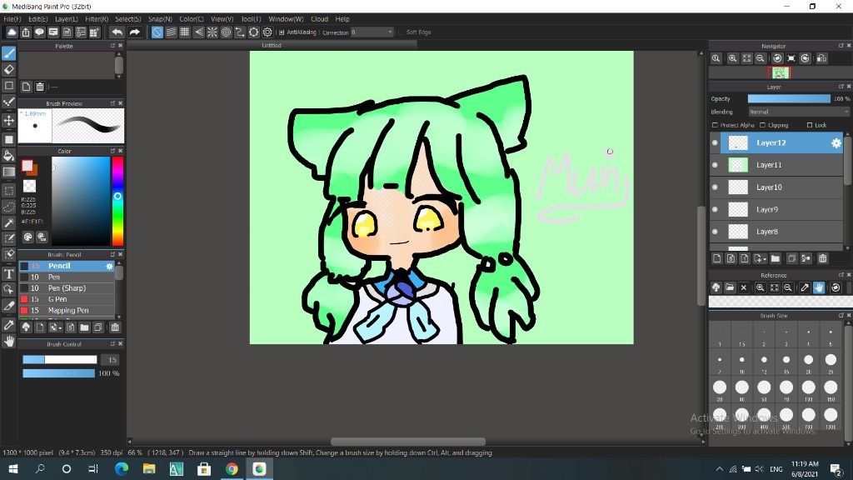Toggle the AntiAliasing checkbox
The image size is (853, 480).
(282, 32)
